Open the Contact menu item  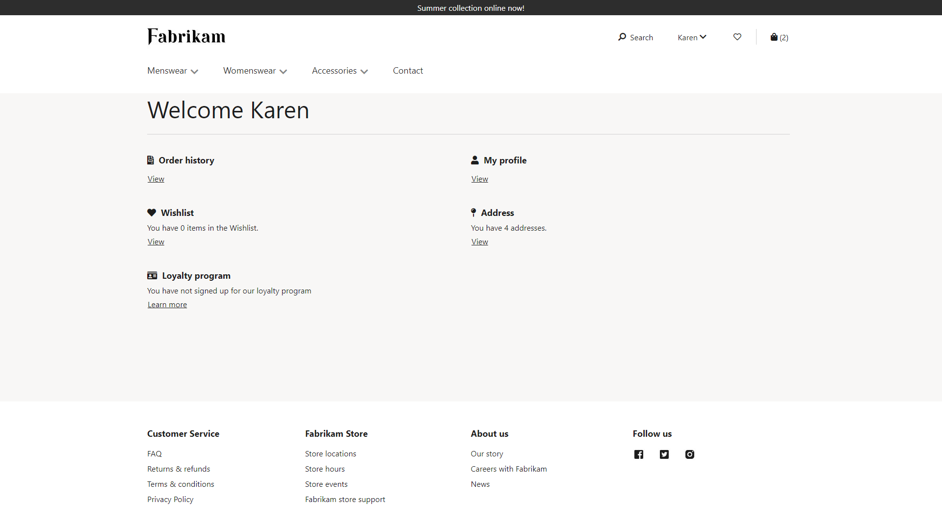408,71
